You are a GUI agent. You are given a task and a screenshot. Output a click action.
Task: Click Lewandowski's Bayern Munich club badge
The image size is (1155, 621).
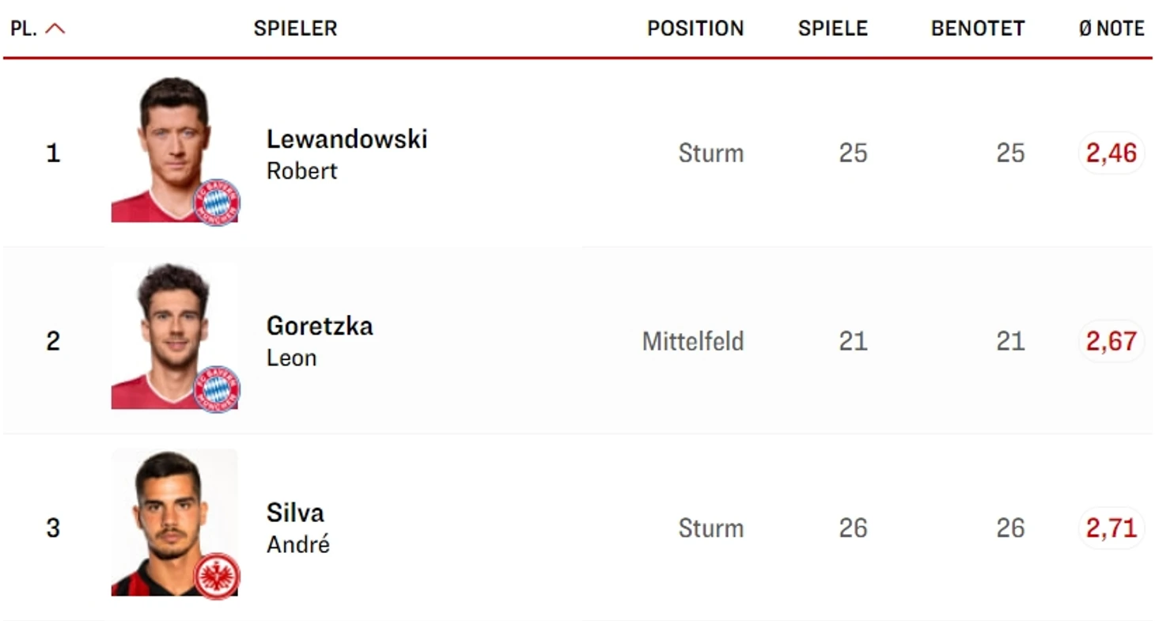coord(216,203)
